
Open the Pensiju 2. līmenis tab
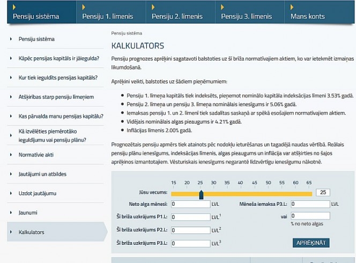(x=177, y=16)
